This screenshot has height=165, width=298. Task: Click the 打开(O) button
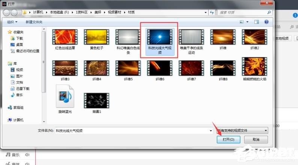point(229,140)
